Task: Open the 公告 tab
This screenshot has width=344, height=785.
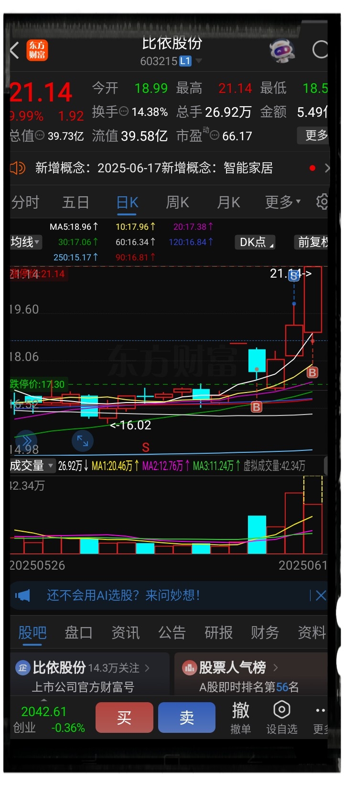Action: click(172, 633)
